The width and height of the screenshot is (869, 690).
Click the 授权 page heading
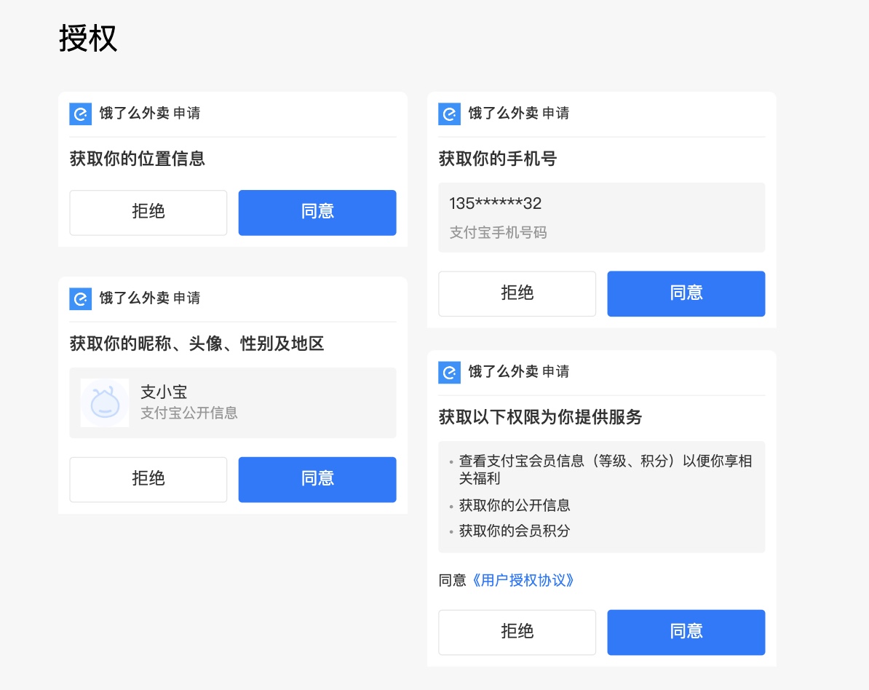point(88,39)
